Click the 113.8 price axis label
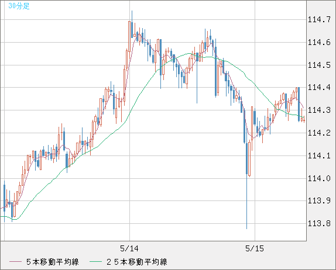Viewport: 336px width, 270px height. (x=319, y=223)
